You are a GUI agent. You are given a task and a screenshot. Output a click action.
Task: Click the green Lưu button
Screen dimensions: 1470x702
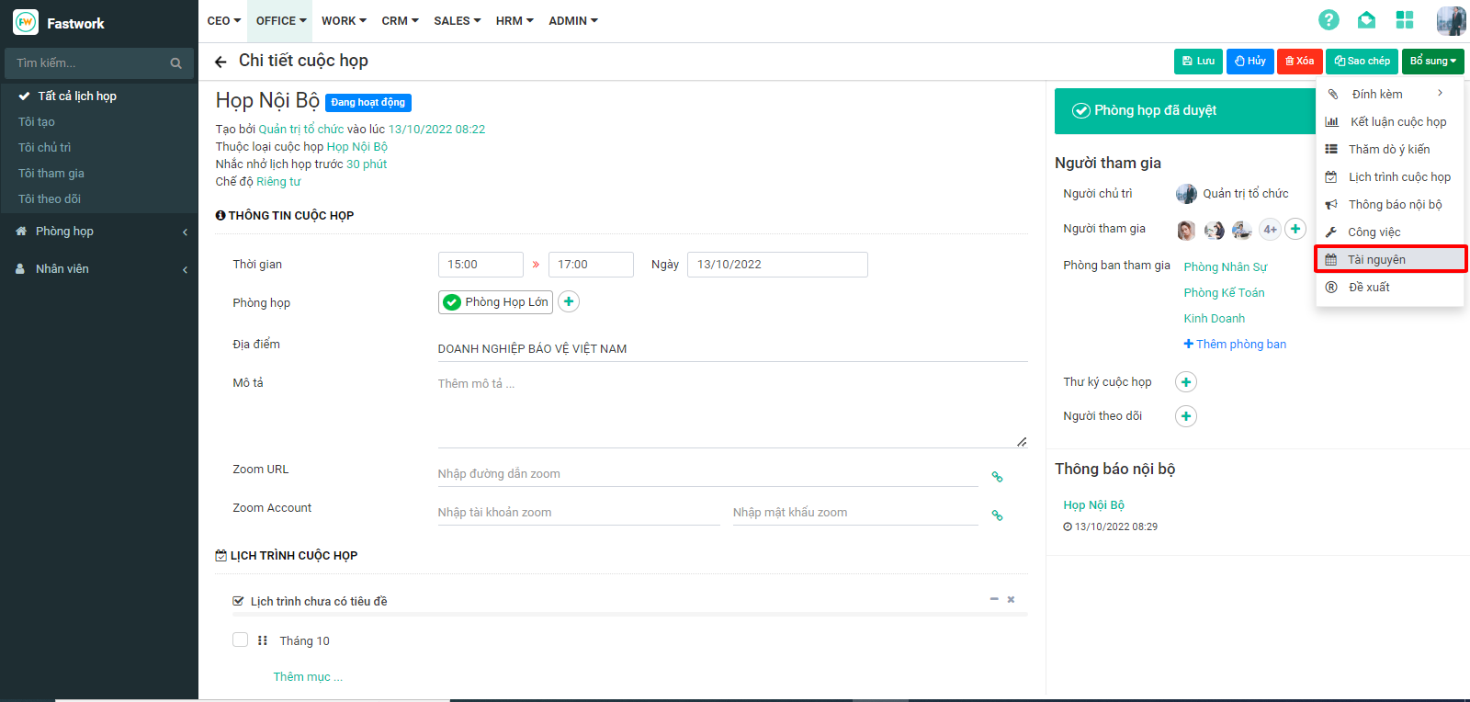pyautogui.click(x=1198, y=62)
